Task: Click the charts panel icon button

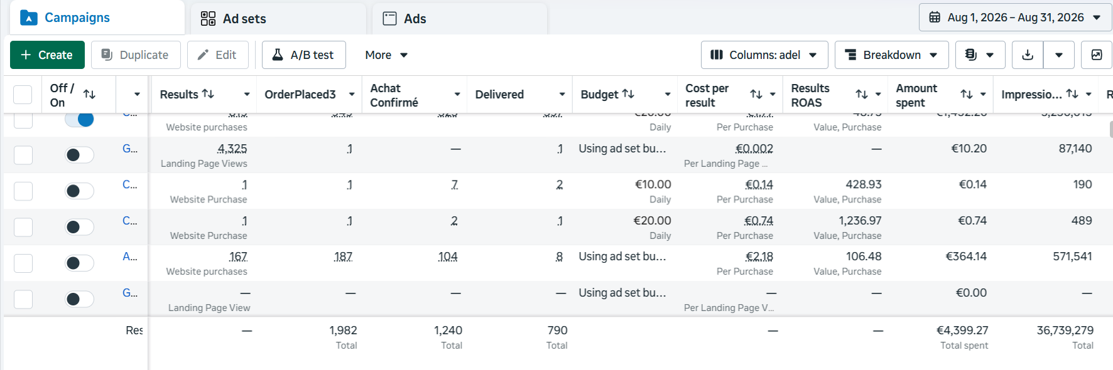Action: tap(1097, 55)
